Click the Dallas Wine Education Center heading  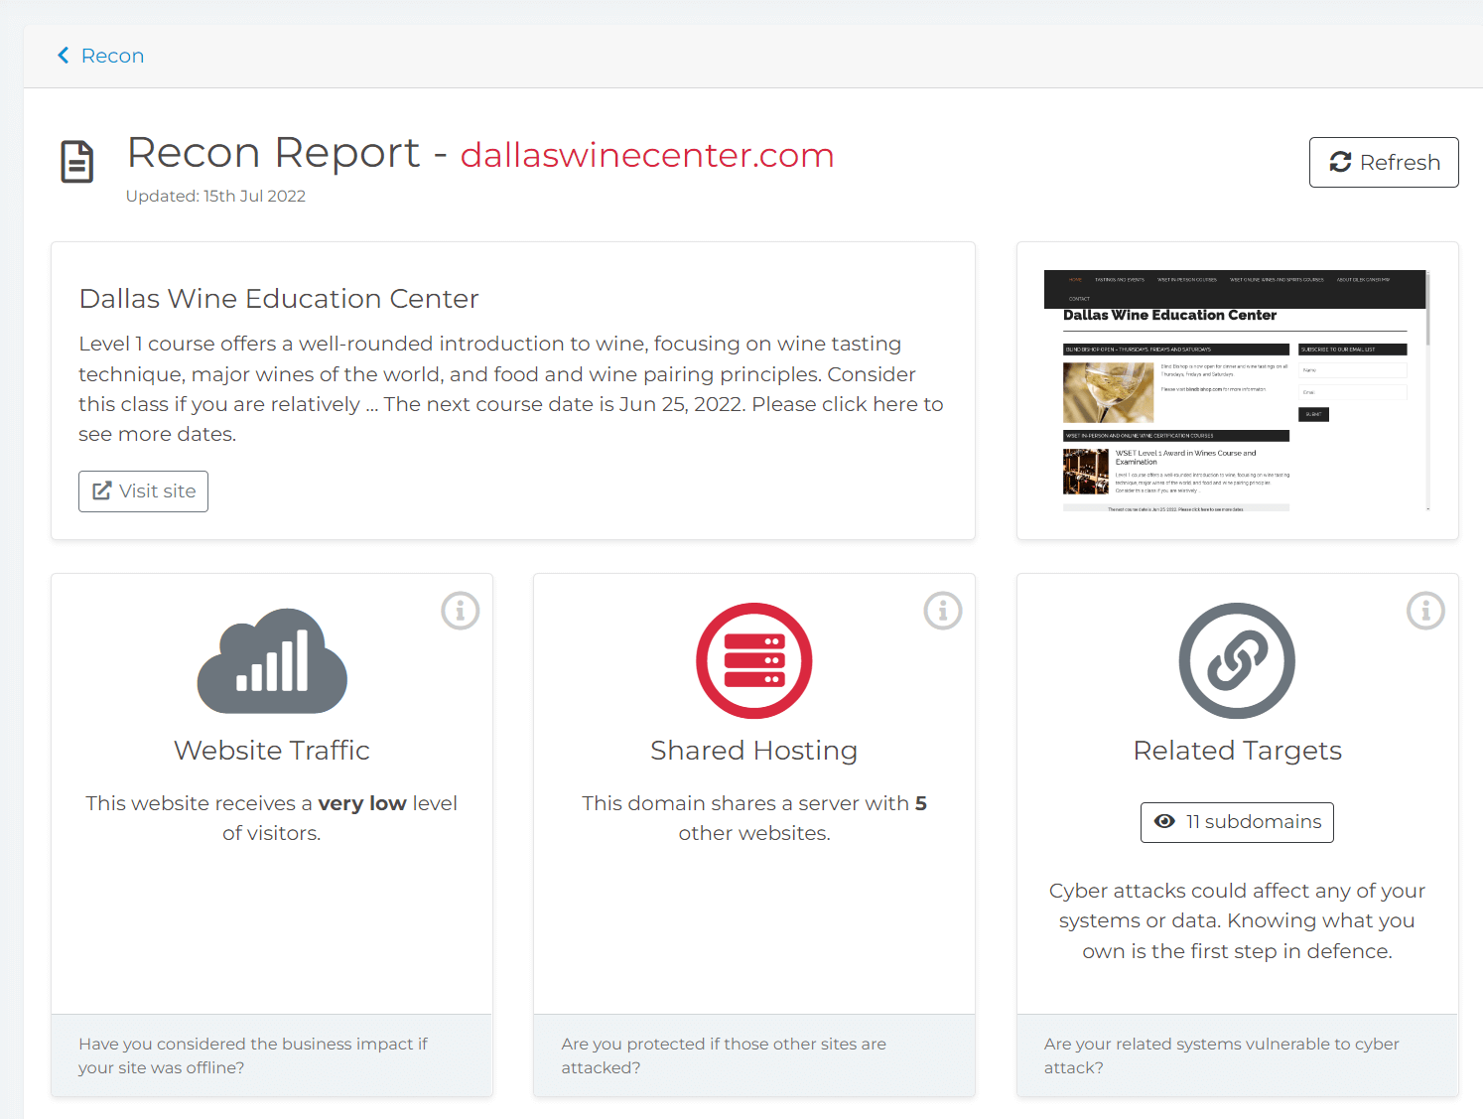coord(279,299)
